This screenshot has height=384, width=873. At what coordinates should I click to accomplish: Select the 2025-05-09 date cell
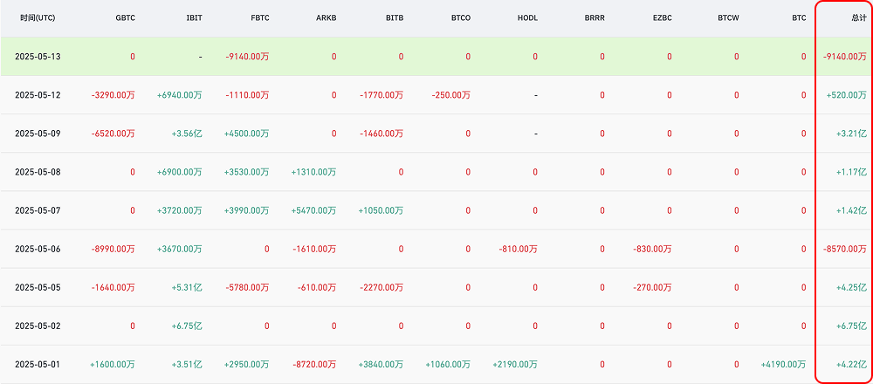(x=38, y=134)
